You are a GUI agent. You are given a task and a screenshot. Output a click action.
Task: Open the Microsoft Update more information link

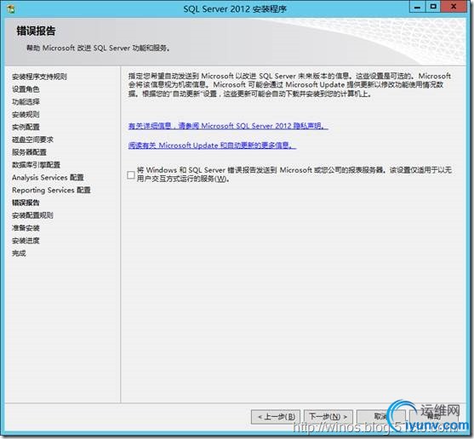coord(212,145)
